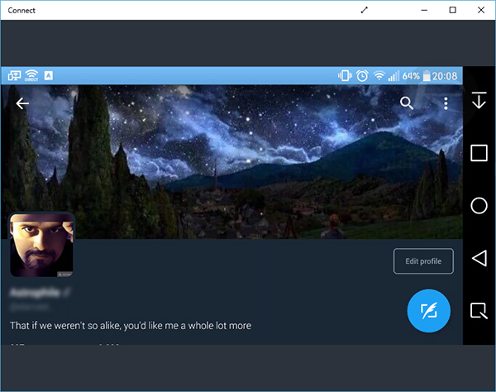
Task: Open the three-dot overflow menu
Action: [446, 103]
